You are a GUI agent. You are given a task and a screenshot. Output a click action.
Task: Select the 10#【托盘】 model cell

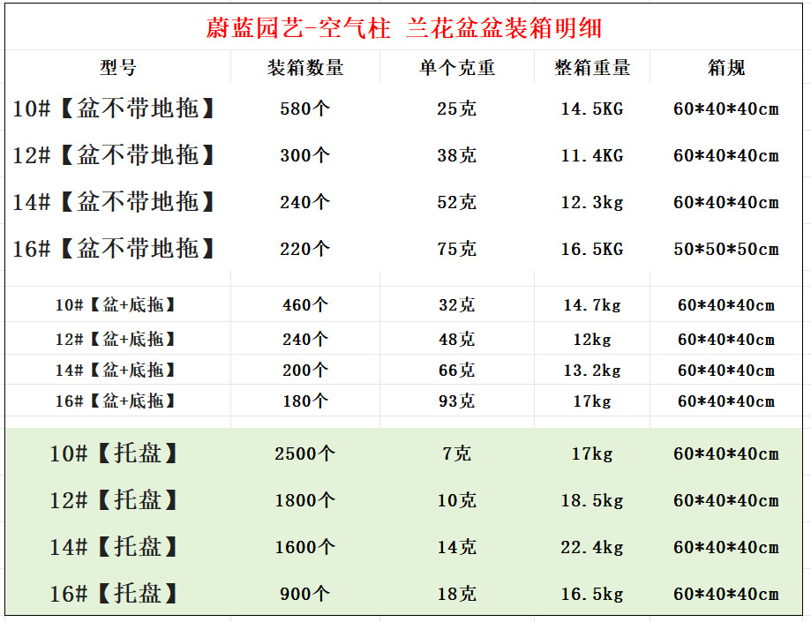click(x=113, y=453)
